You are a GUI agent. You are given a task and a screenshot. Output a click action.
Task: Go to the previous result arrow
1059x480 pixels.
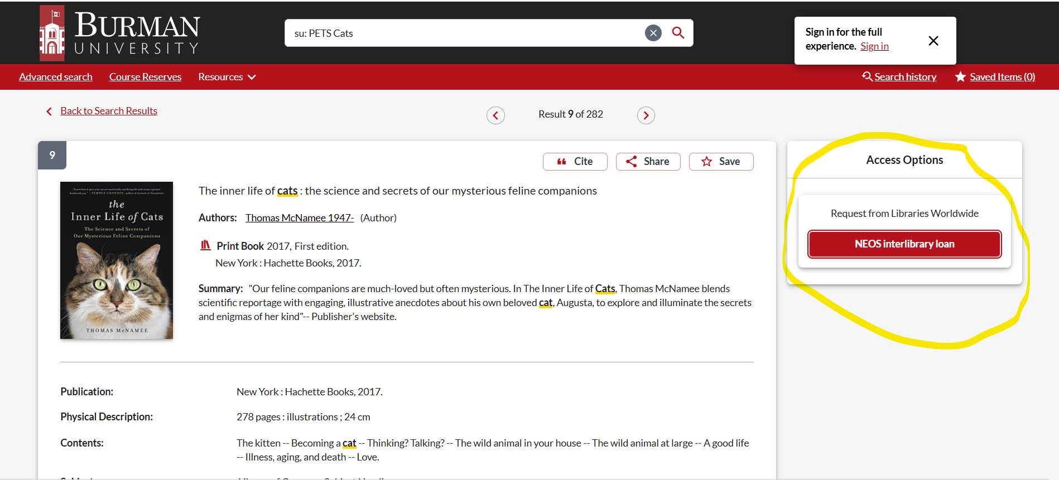click(495, 115)
